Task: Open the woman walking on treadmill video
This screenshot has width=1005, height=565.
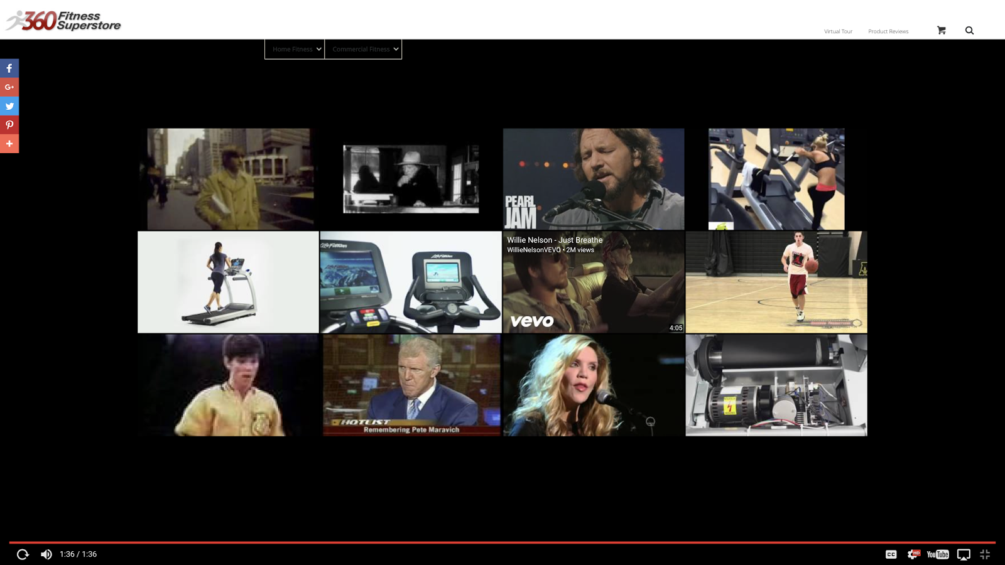Action: tap(228, 282)
